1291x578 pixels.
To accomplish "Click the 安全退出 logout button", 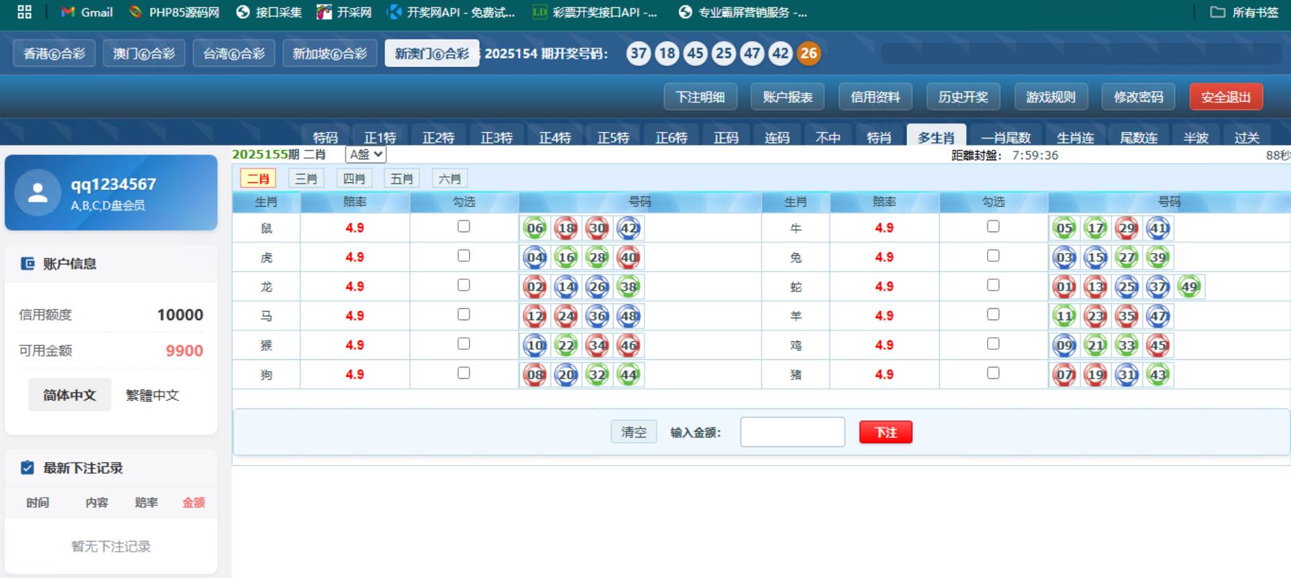I will (1225, 97).
